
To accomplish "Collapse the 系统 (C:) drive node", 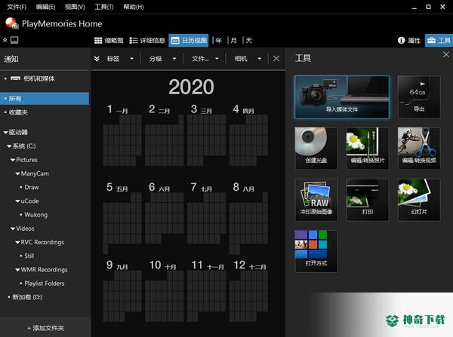I will 9,146.
